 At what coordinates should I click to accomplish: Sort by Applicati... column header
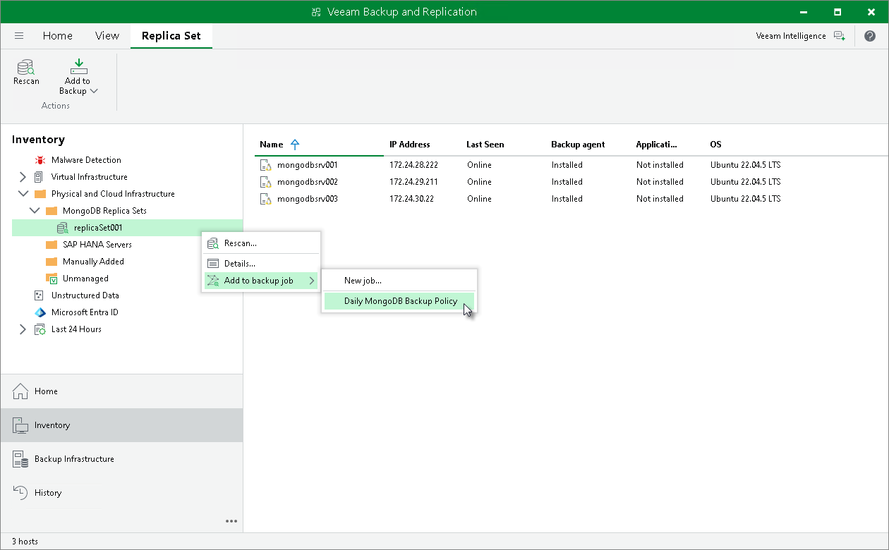pos(656,145)
